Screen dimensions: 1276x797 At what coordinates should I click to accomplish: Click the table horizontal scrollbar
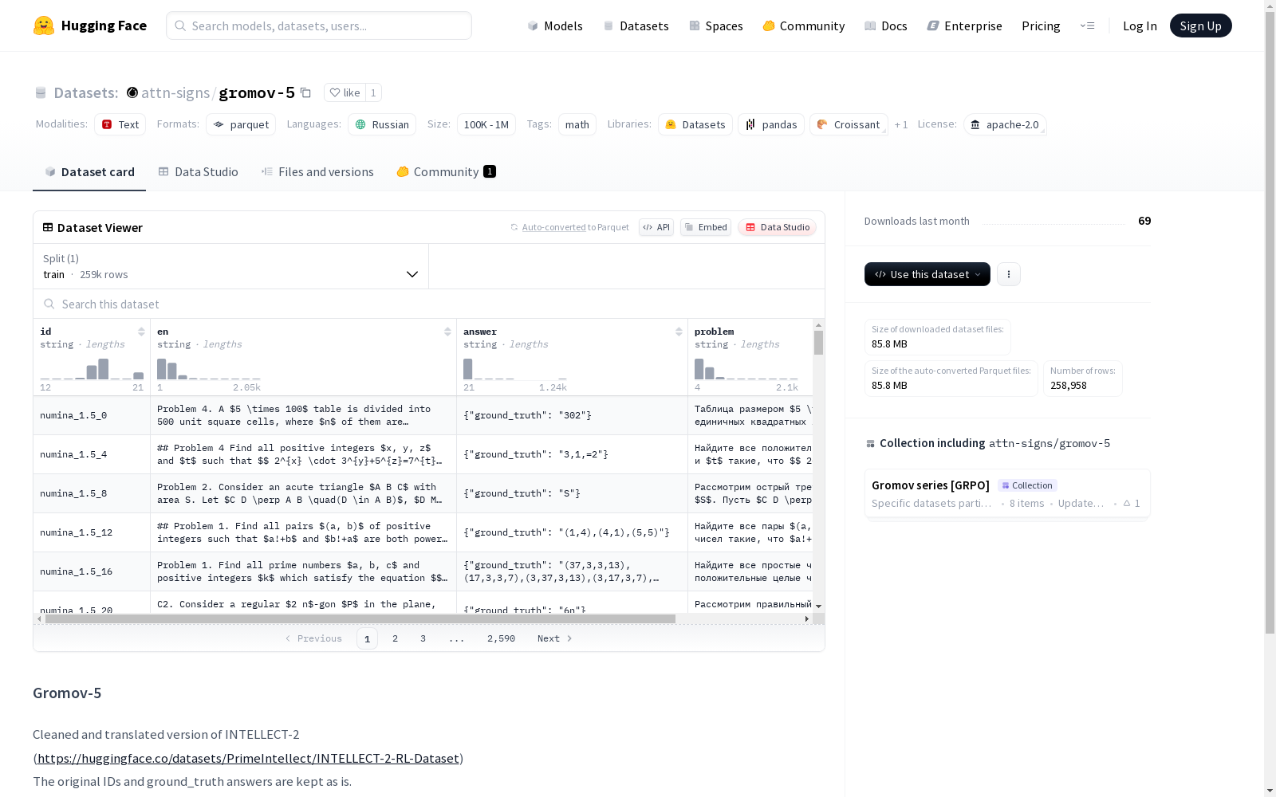point(360,618)
